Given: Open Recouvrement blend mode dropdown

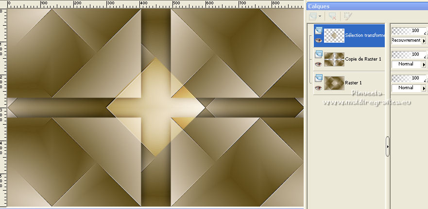Looking at the screenshot, I should coord(424,41).
